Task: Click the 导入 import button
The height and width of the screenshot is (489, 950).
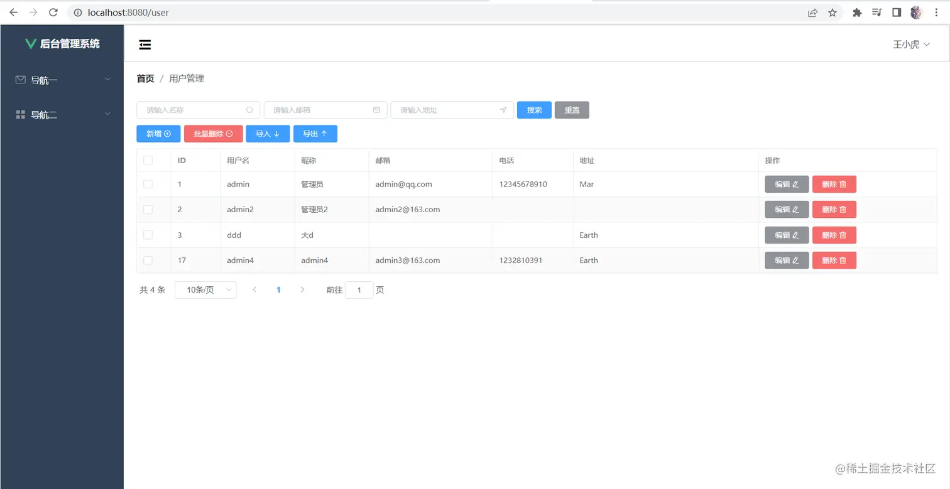Action: [268, 134]
